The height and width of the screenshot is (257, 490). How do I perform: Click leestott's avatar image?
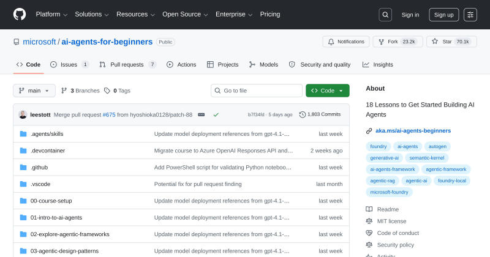[23, 114]
